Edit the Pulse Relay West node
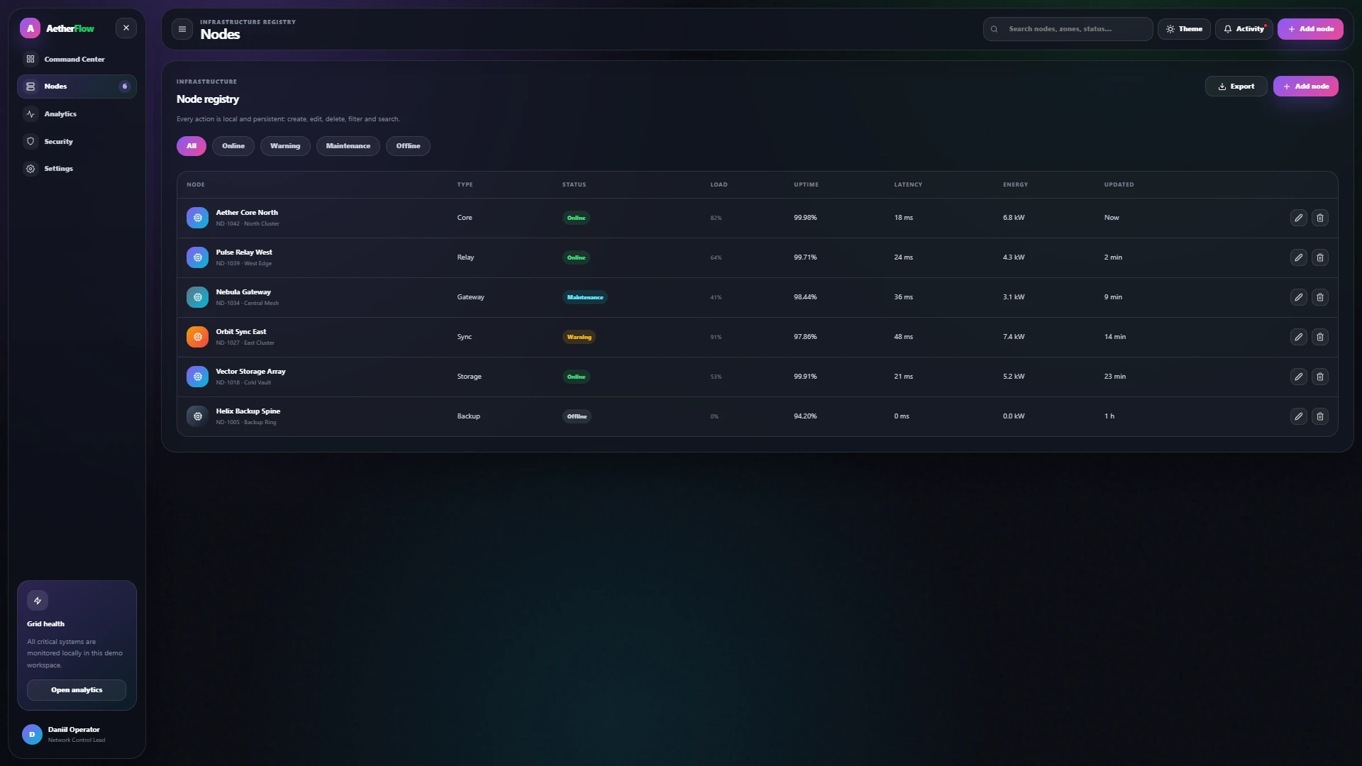The width and height of the screenshot is (1362, 766). (1298, 257)
